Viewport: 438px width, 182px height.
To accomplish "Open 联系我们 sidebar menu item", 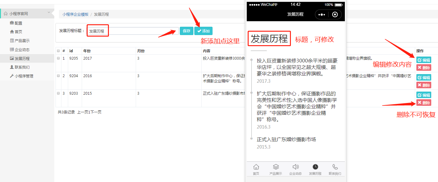I will pos(22,67).
